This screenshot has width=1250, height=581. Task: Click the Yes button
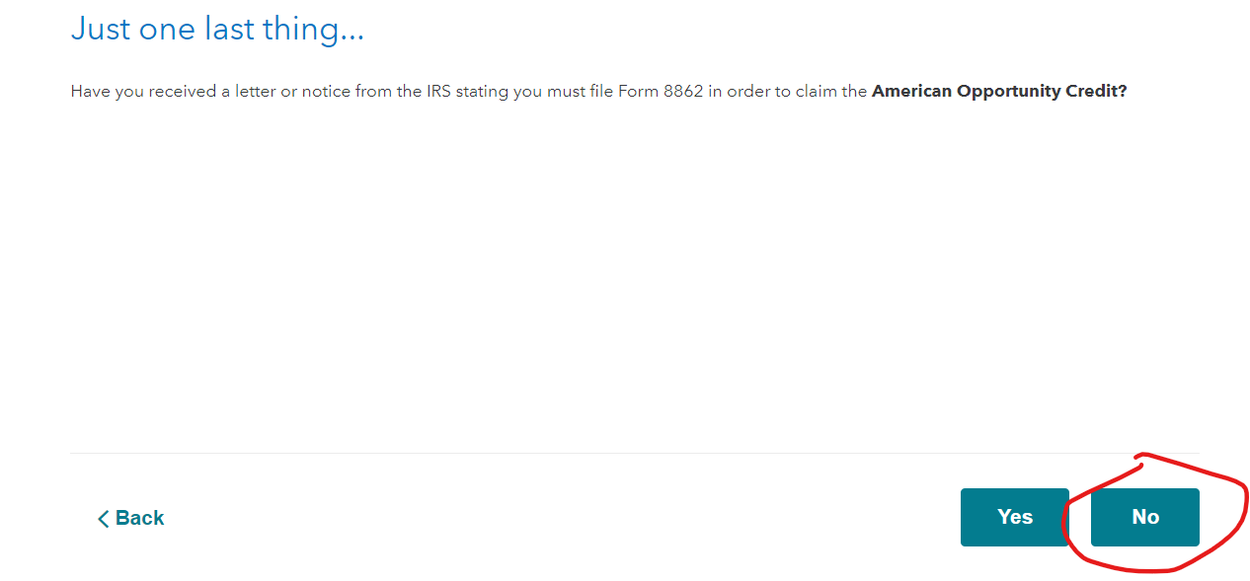1014,517
